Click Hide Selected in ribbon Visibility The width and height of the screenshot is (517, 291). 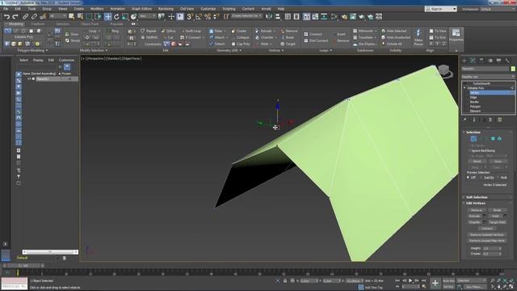coord(393,31)
